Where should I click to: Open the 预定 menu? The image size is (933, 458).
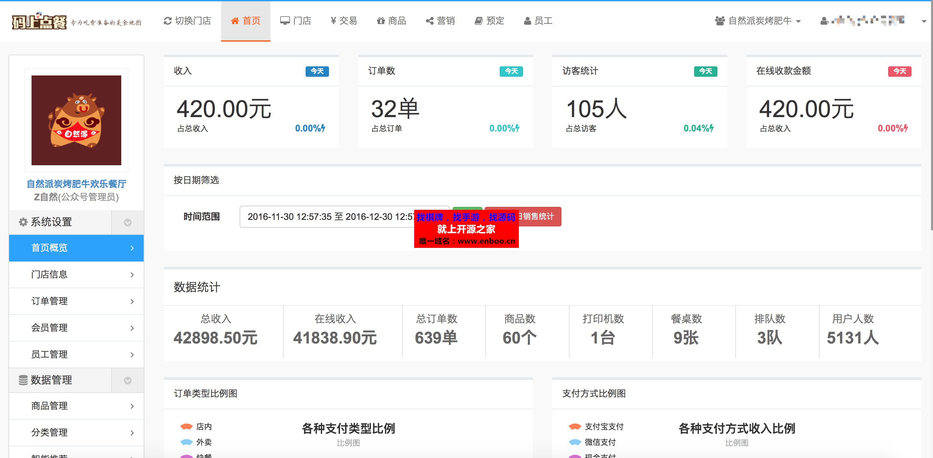click(489, 21)
